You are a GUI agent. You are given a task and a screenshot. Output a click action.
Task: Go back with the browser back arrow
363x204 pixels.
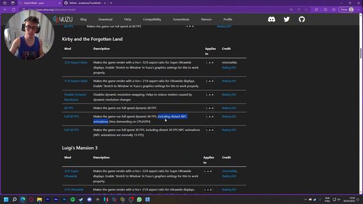[5, 10]
